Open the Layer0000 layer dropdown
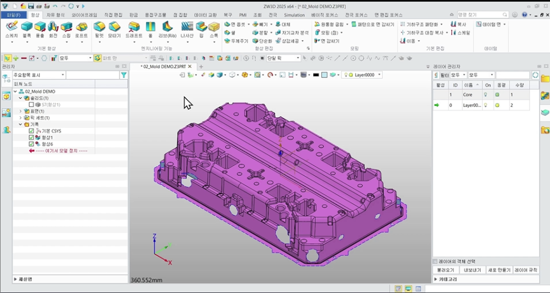The width and height of the screenshot is (550, 293). (x=362, y=75)
